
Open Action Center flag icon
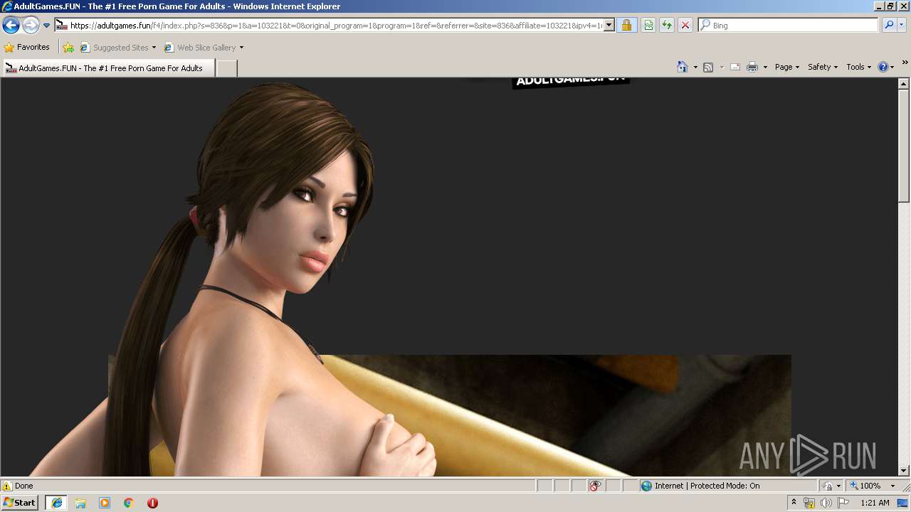coord(843,503)
